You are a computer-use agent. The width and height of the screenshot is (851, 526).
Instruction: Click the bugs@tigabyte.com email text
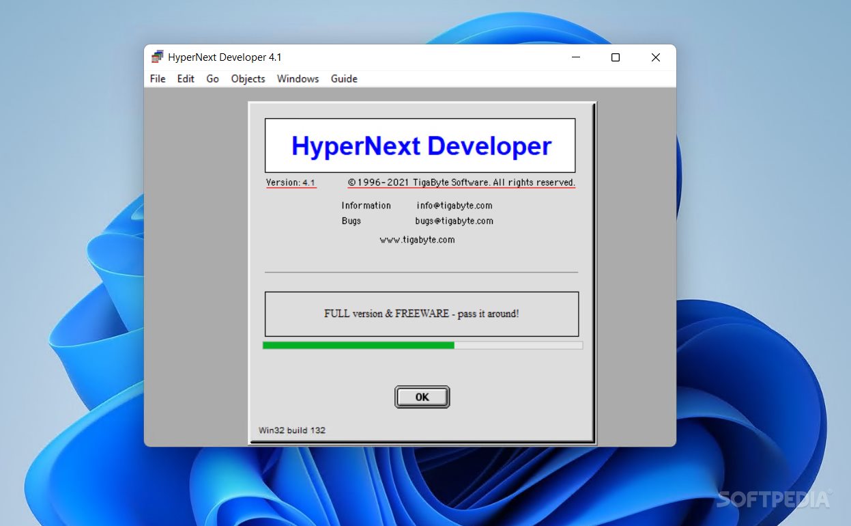[454, 221]
